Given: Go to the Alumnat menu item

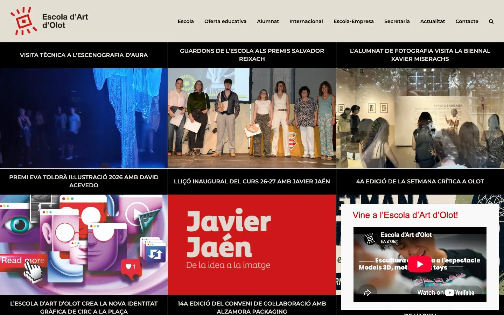Looking at the screenshot, I should tap(268, 21).
